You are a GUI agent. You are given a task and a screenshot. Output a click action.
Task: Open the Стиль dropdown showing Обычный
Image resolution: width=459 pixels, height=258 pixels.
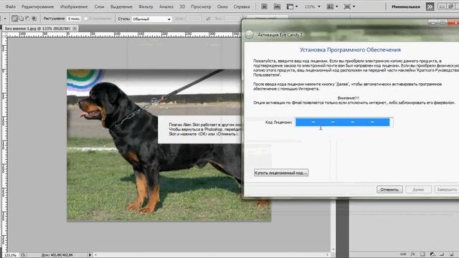point(151,19)
